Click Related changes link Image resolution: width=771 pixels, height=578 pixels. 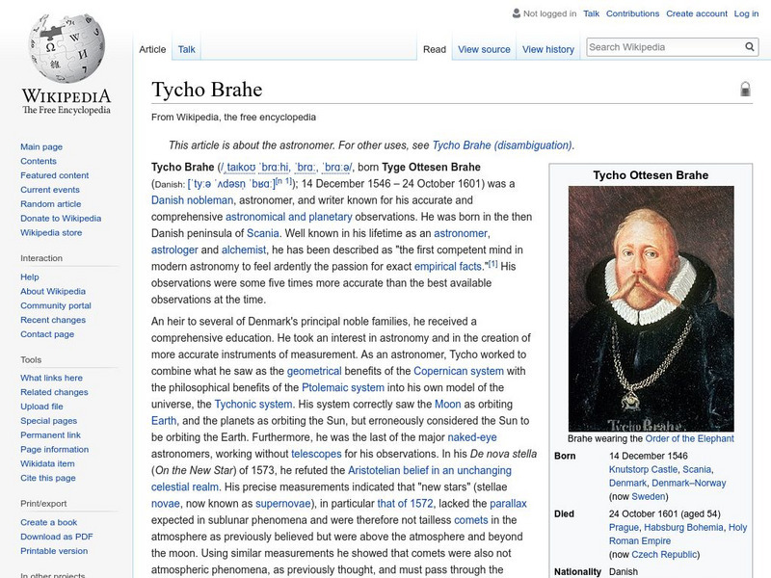pyautogui.click(x=54, y=392)
